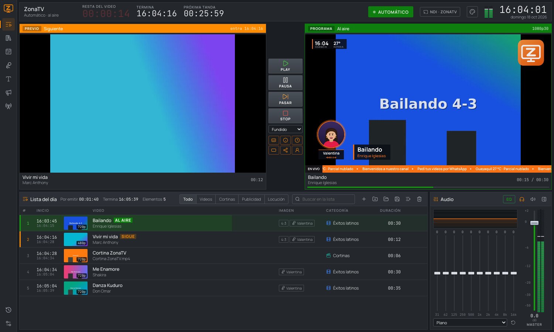
Task: Save the playlist with the floppy icon
Action: (x=397, y=199)
